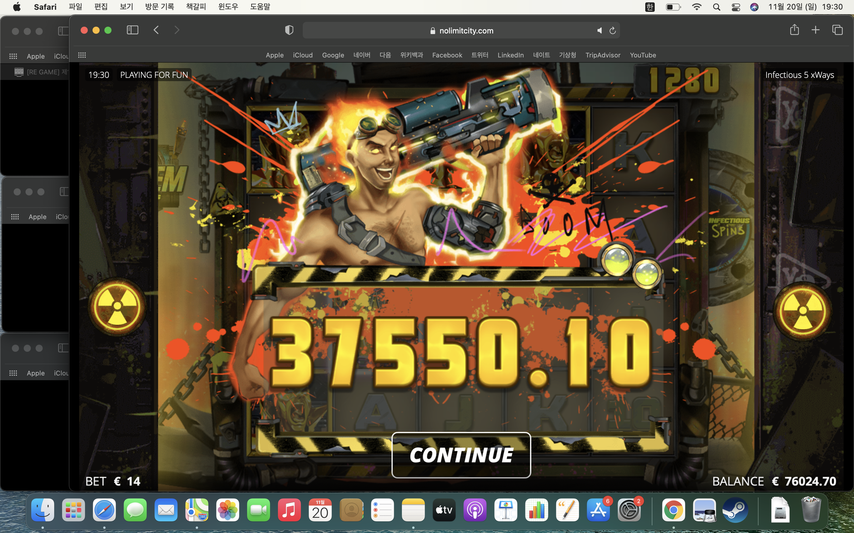Open Control Center in menu bar
854x533 pixels.
click(736, 7)
